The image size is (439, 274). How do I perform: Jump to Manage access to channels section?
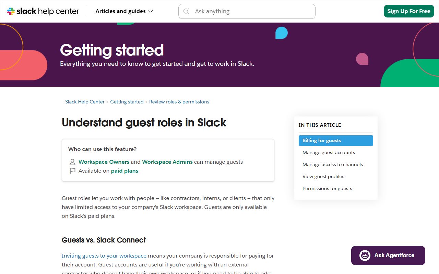[x=336, y=164]
